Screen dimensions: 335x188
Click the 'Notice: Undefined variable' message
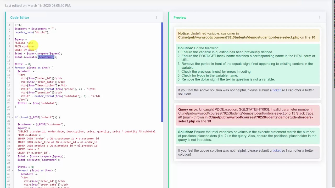[247, 36]
